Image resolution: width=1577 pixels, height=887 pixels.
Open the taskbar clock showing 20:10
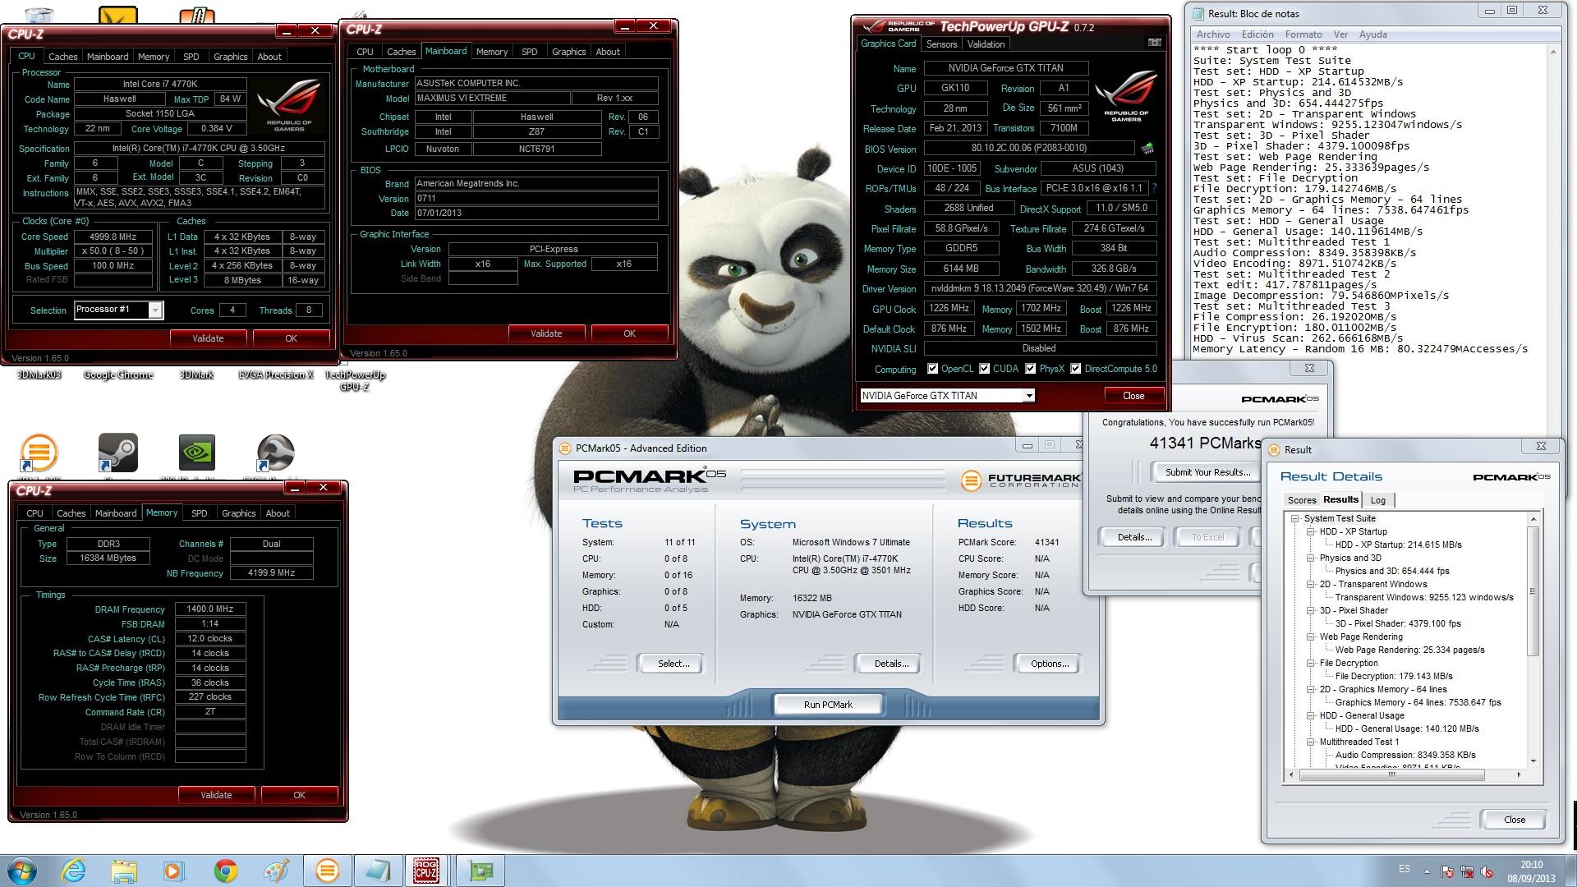point(1531,871)
